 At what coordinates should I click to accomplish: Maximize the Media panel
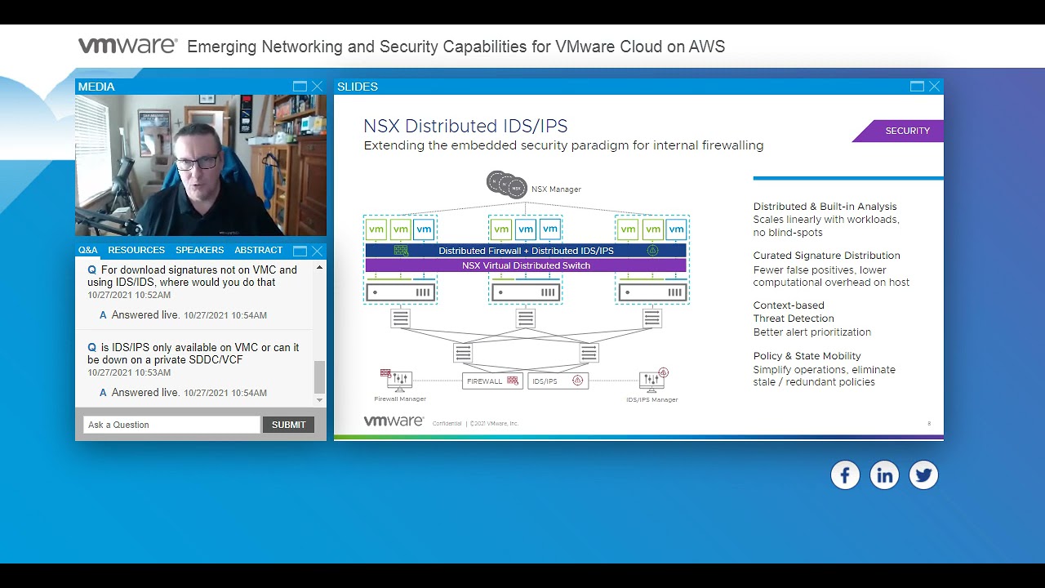[300, 87]
